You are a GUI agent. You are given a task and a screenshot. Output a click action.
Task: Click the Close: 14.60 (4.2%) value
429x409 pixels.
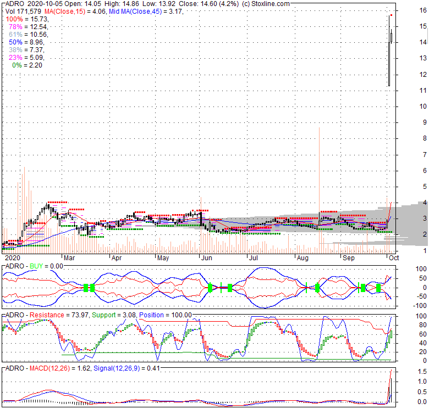(209, 4)
